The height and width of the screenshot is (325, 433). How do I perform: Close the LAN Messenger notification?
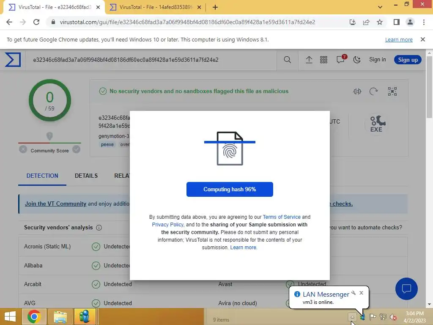(x=361, y=293)
